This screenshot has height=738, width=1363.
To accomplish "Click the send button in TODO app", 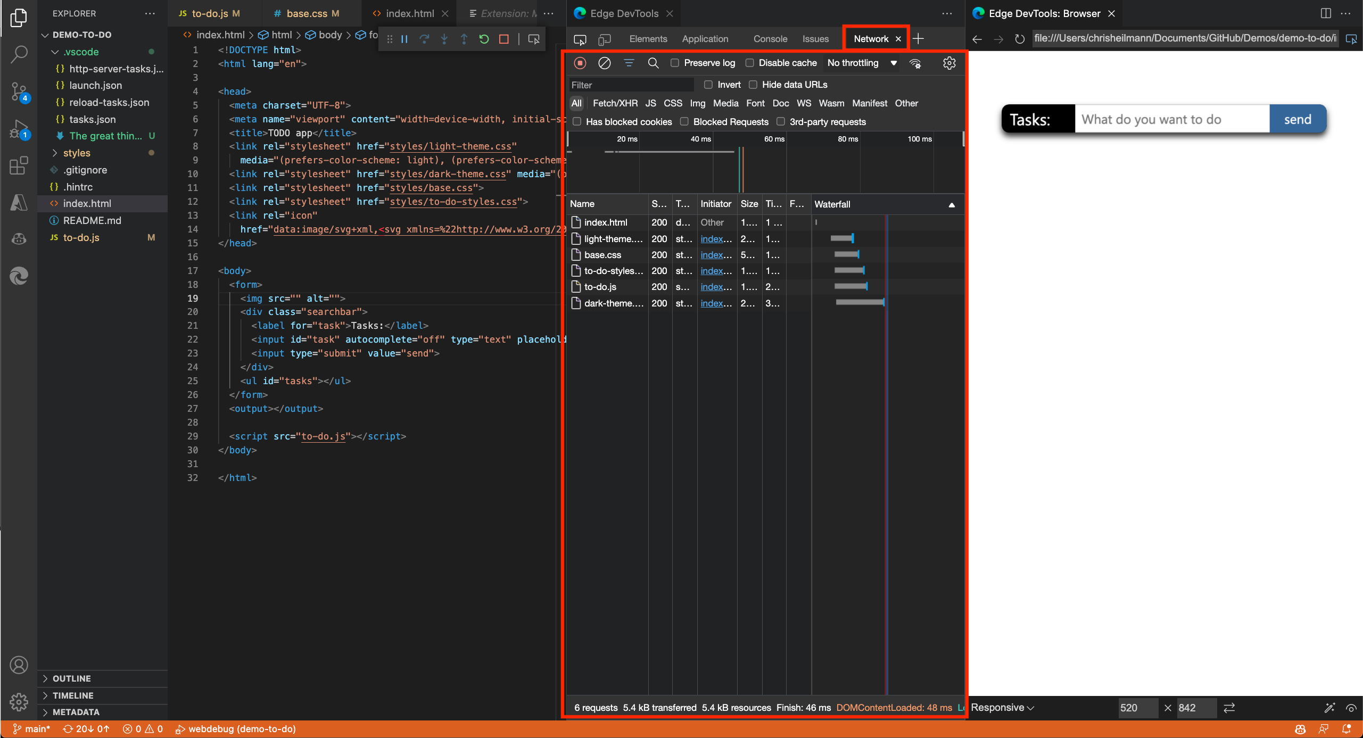I will (1298, 119).
